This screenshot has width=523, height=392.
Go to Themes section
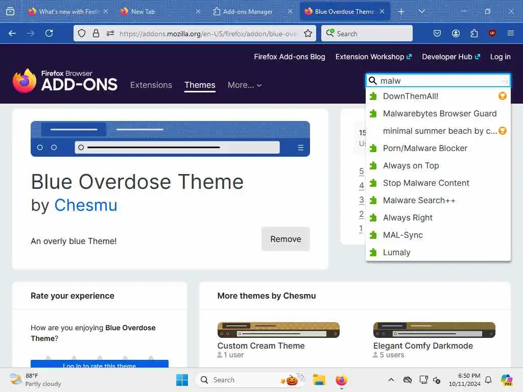(200, 85)
